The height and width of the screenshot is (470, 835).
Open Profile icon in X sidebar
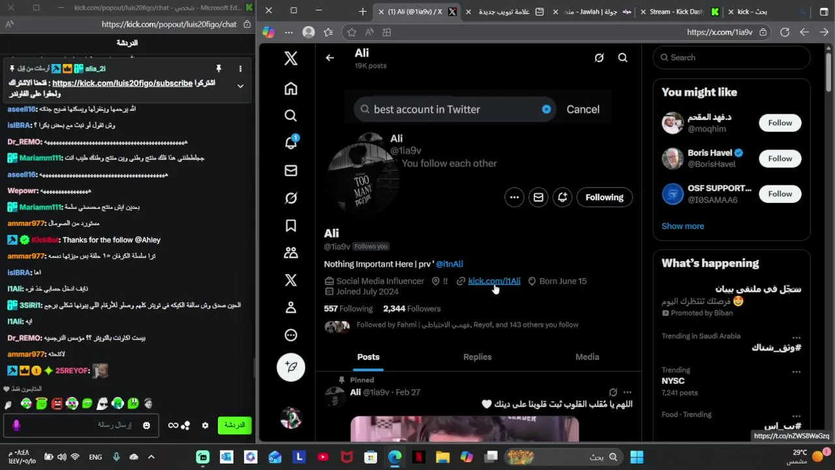[291, 307]
